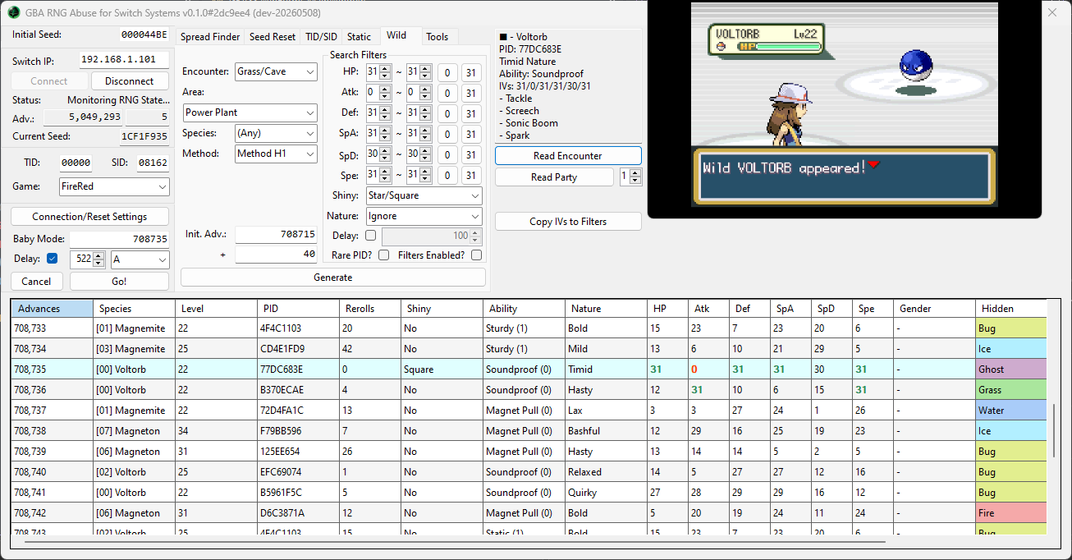Sort by the Species column header
The width and height of the screenshot is (1072, 560).
pyautogui.click(x=135, y=309)
